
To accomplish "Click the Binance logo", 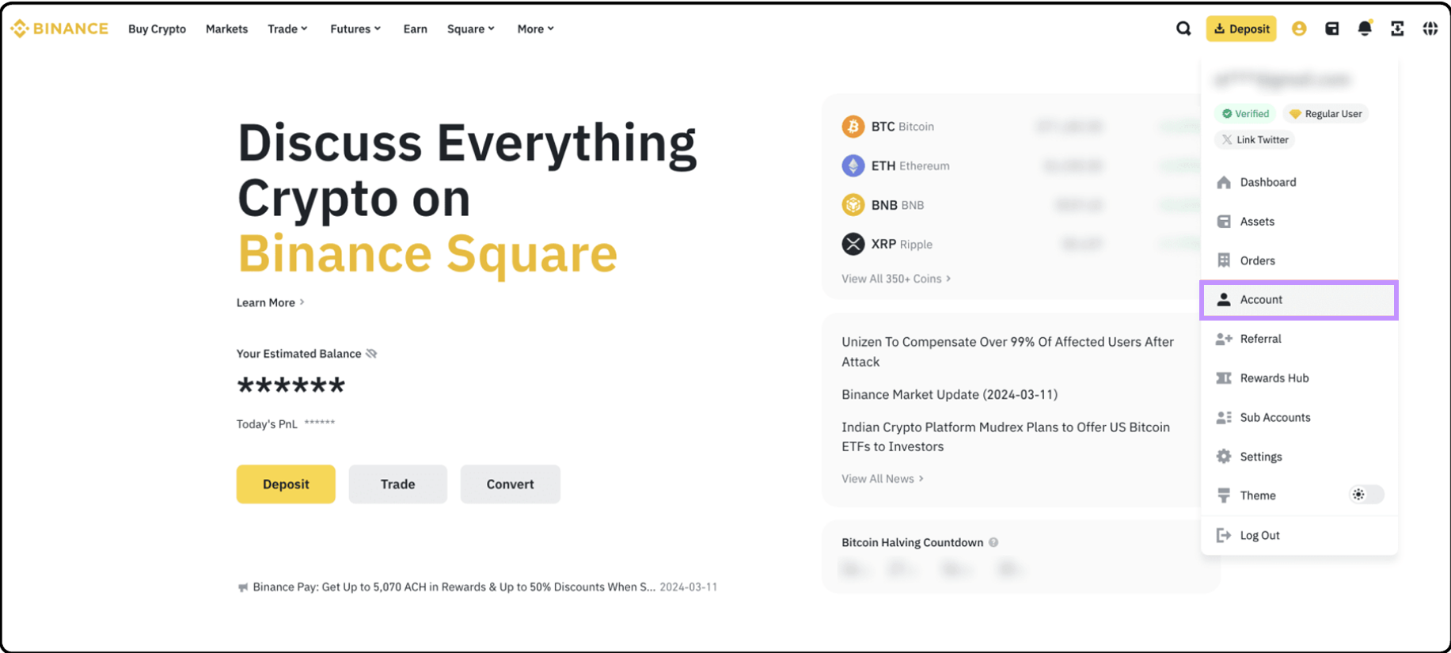I will [59, 28].
